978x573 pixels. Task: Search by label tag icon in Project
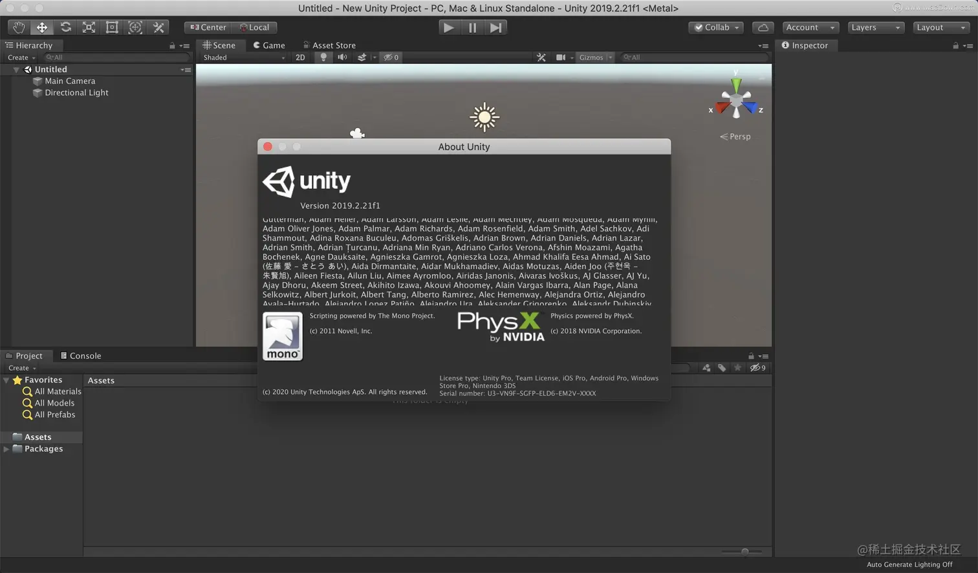(x=722, y=368)
